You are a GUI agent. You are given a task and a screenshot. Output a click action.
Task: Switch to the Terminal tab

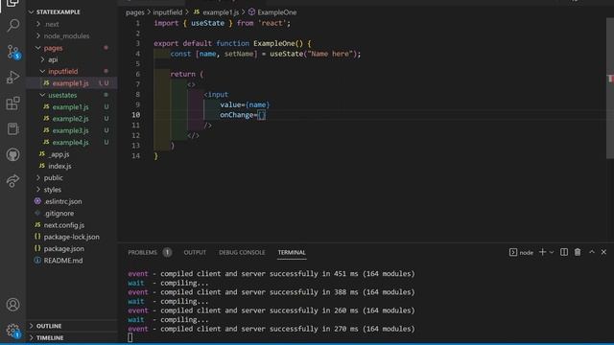pos(292,253)
